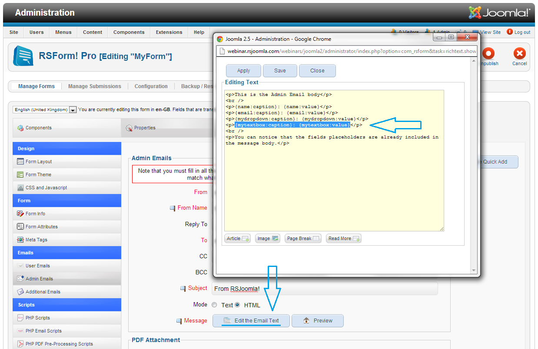Click the Edit the Email Text button

pyautogui.click(x=251, y=321)
